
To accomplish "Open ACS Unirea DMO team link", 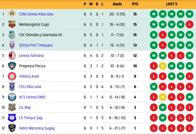I will (x=32, y=97).
